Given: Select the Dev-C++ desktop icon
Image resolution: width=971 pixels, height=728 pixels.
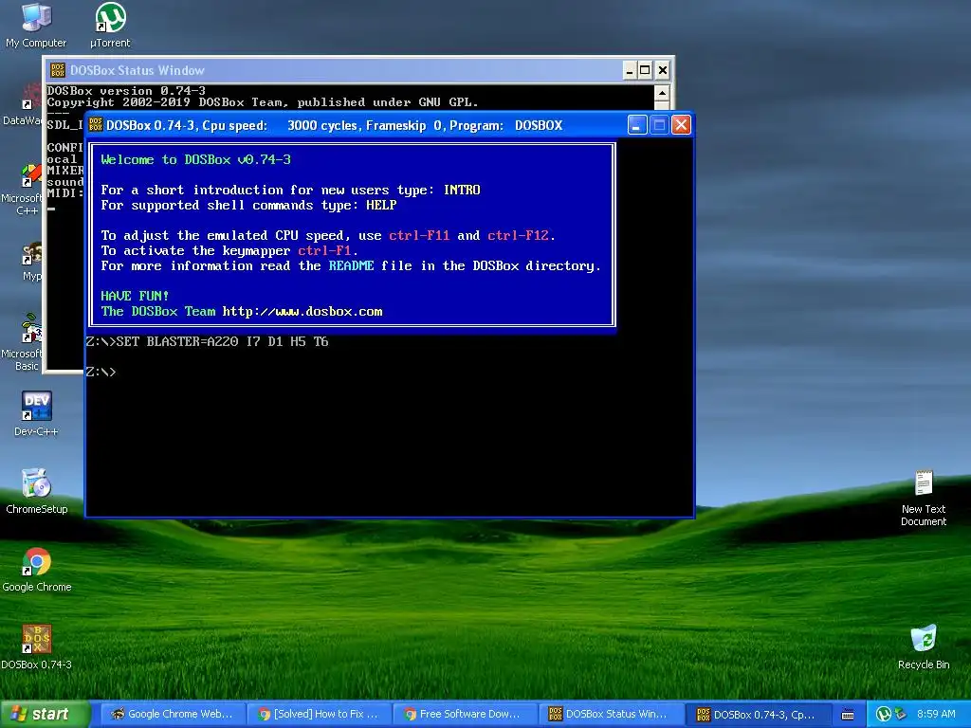Looking at the screenshot, I should 36,413.
